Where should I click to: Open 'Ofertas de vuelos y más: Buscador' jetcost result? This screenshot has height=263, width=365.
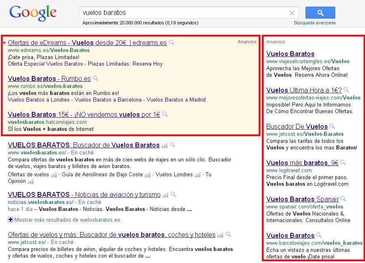pyautogui.click(x=112, y=235)
